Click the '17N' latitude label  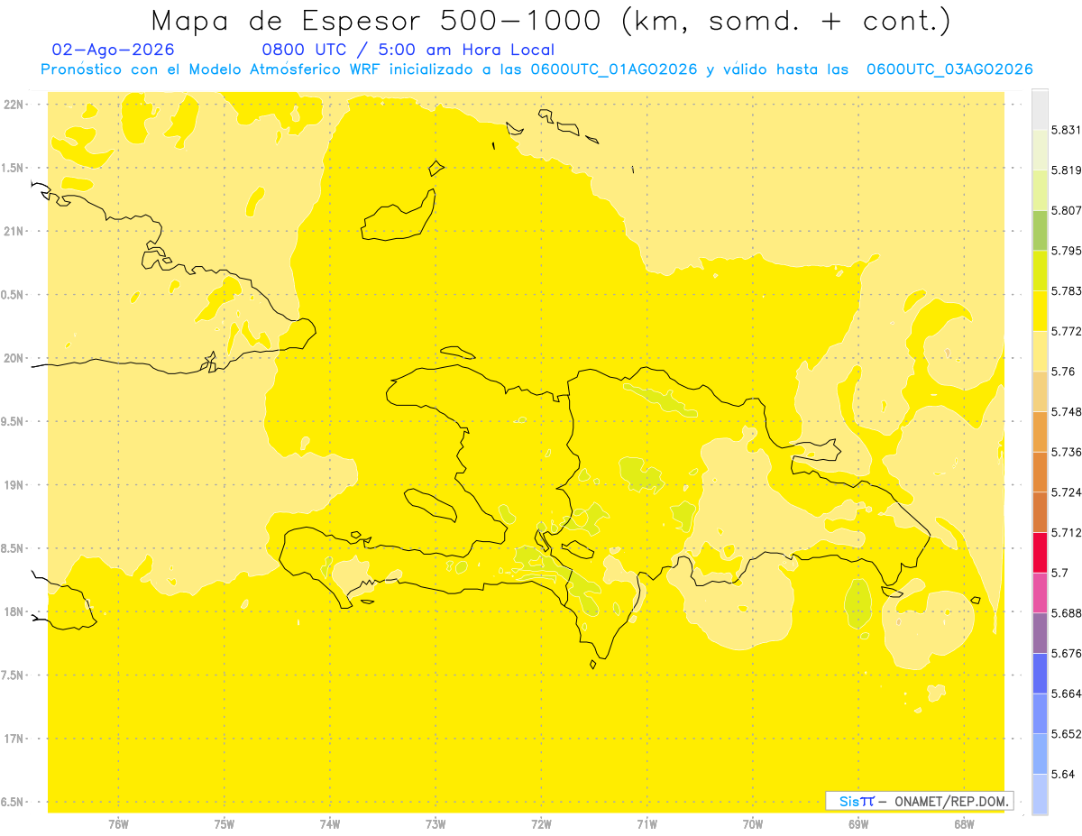[14, 739]
